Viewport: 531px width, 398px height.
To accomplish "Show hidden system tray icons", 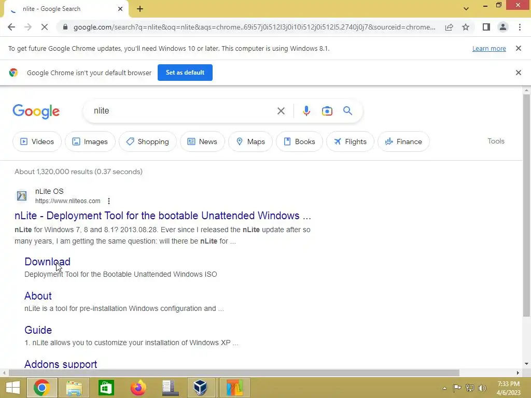I will (444, 388).
